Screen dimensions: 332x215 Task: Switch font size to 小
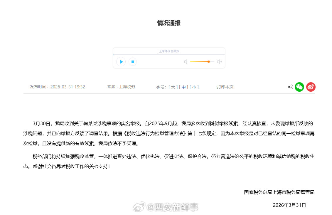[x=194, y=87]
